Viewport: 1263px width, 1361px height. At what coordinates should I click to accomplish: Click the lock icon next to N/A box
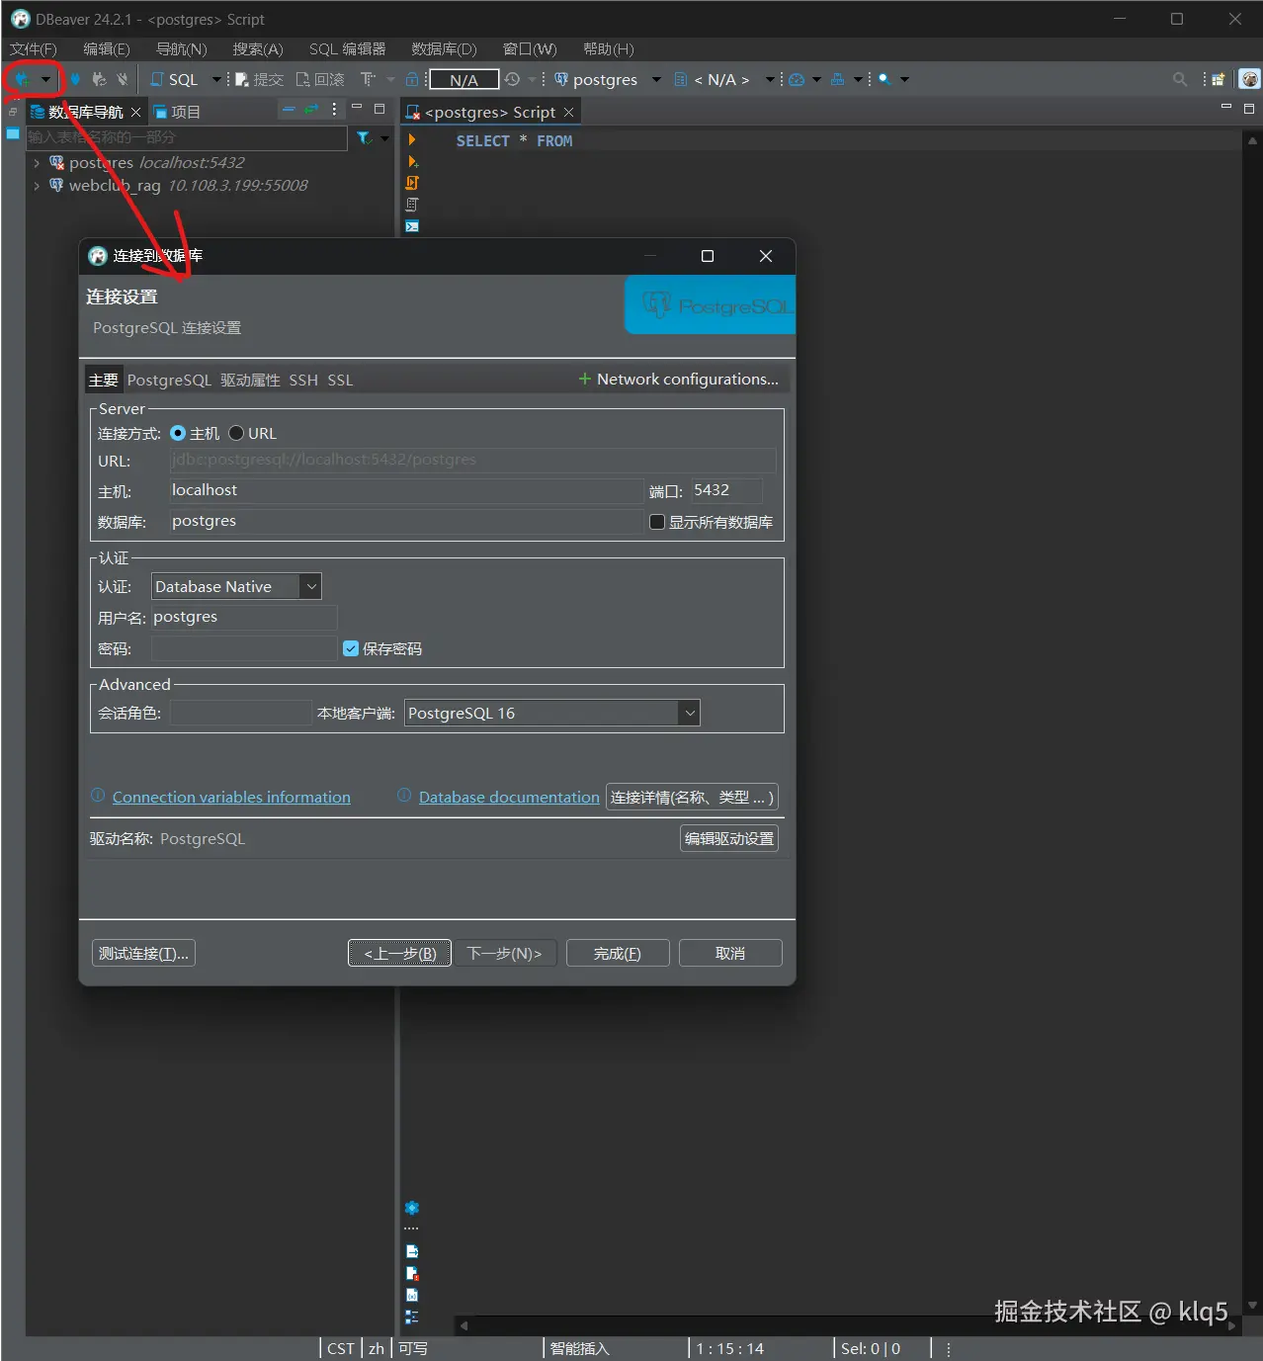412,79
